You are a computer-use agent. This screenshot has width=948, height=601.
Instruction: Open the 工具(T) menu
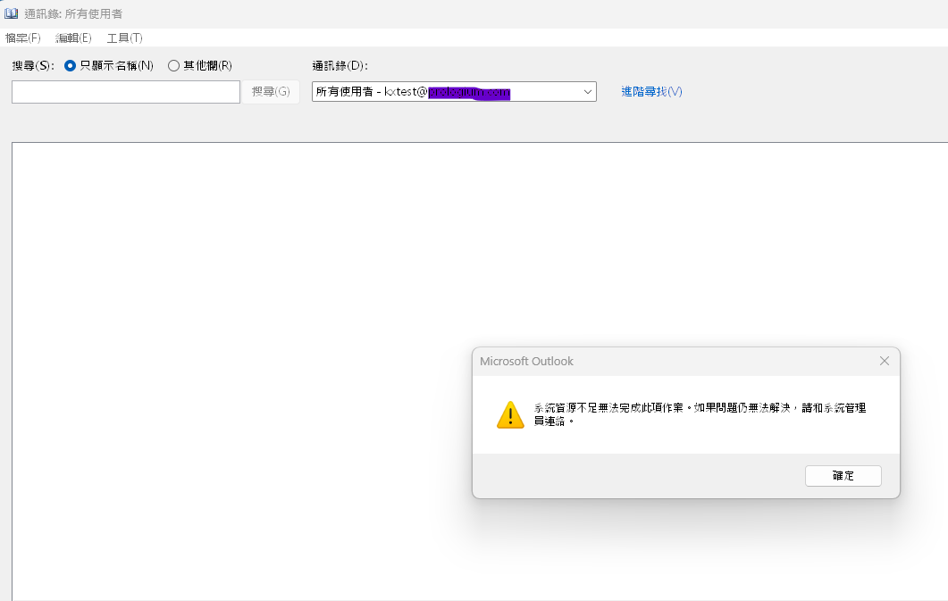[124, 38]
